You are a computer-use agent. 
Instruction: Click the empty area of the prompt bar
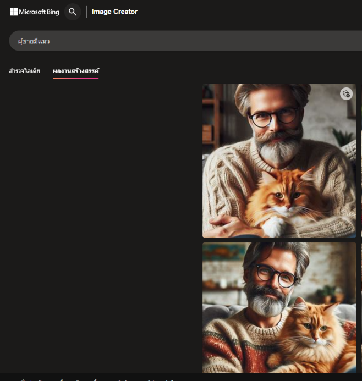point(220,41)
